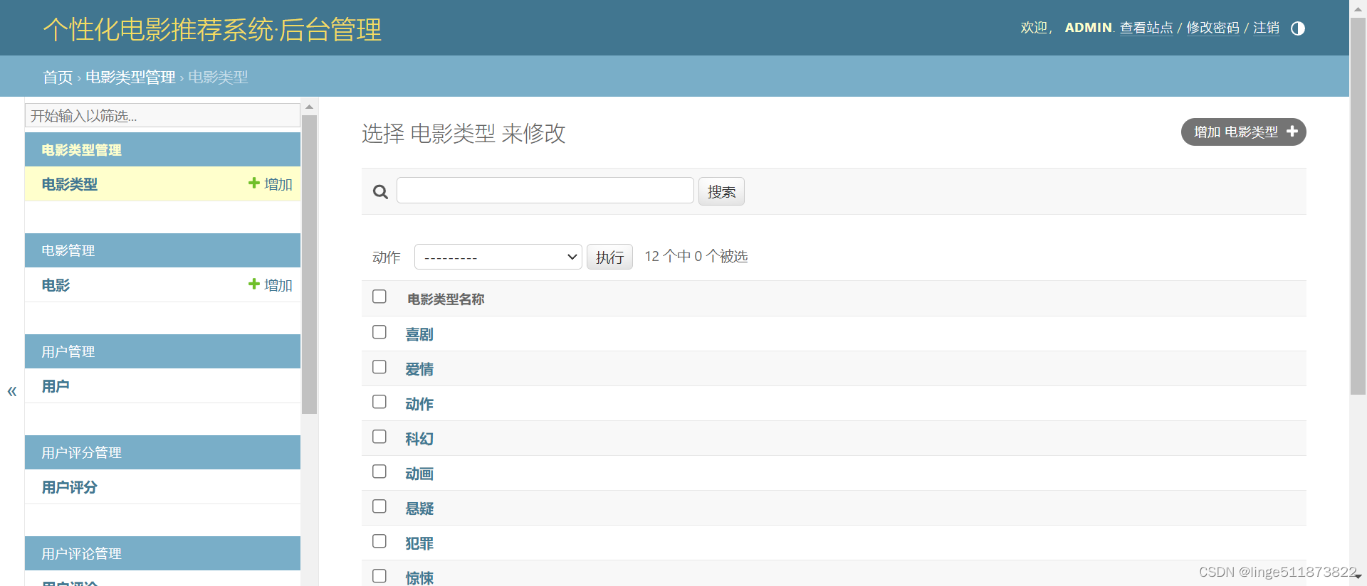This screenshot has width=1367, height=586.
Task: Open the 喜剧 genre entry
Action: [419, 334]
